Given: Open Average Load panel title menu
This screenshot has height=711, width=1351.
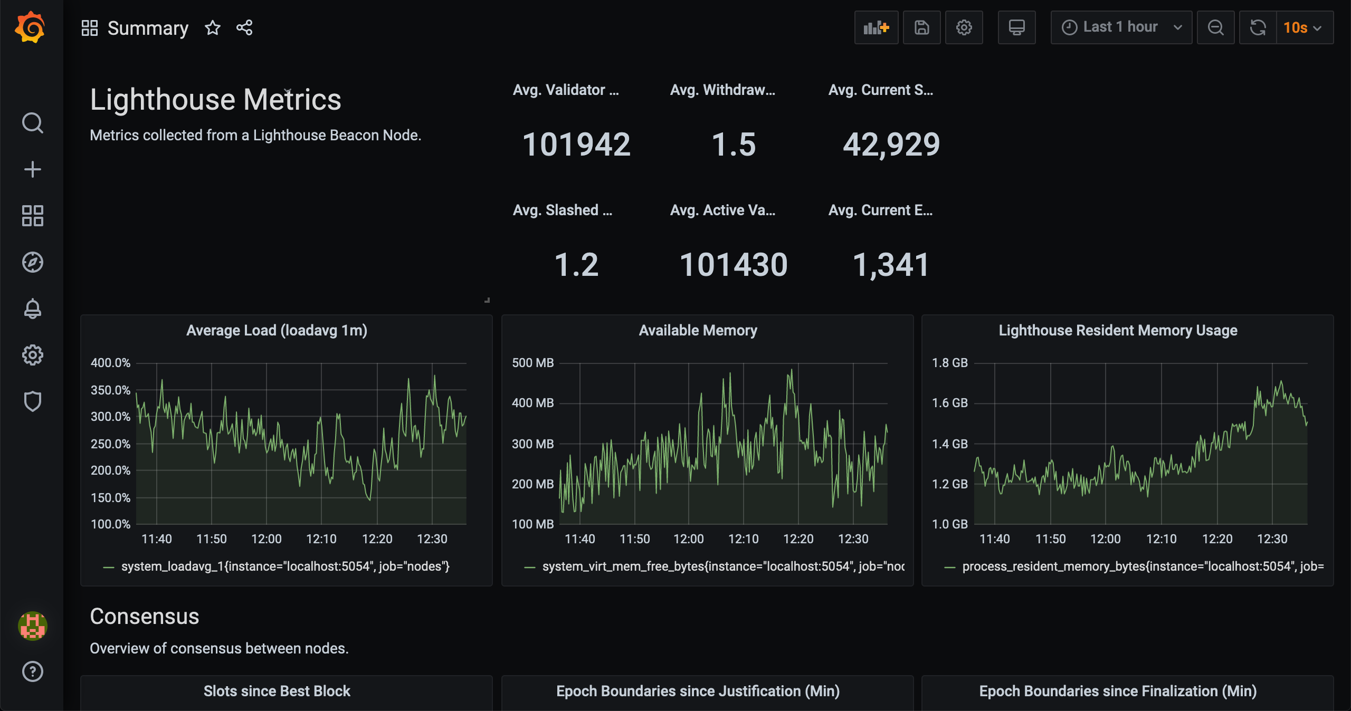Looking at the screenshot, I should click(x=277, y=330).
